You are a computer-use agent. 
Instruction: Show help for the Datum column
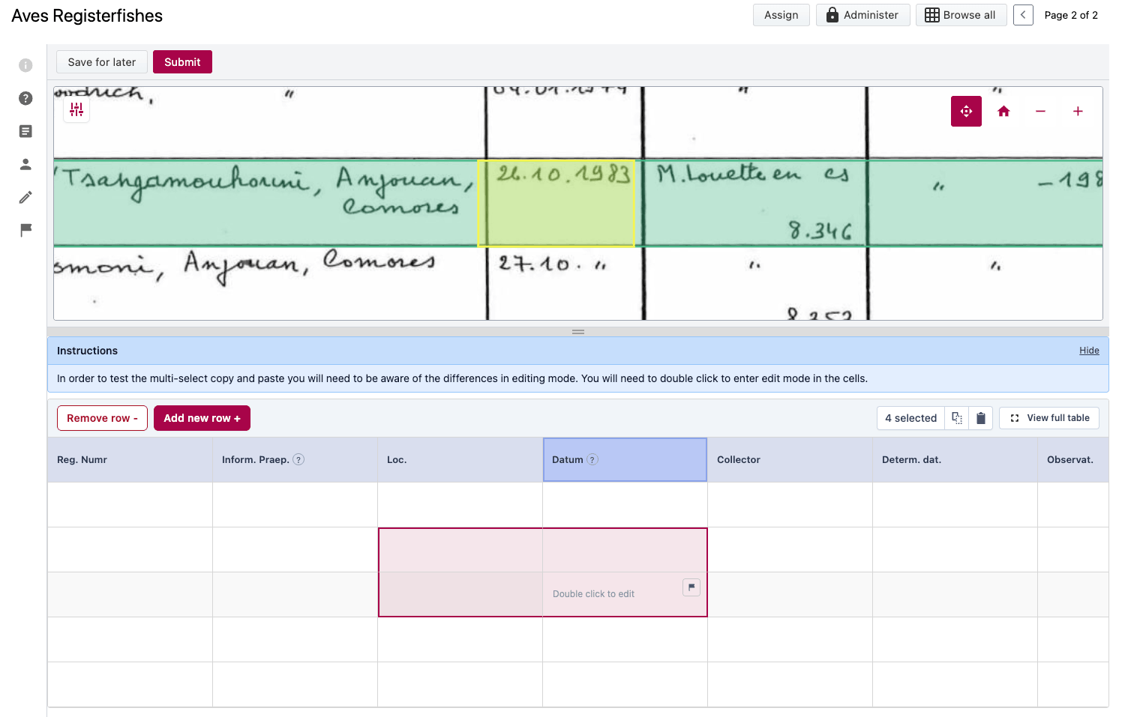coord(592,459)
